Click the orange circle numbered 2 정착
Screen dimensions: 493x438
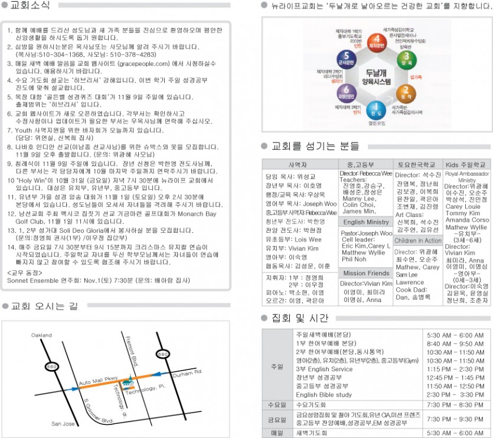[x=406, y=93]
